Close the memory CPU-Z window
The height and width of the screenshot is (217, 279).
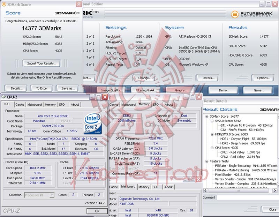click(199, 97)
